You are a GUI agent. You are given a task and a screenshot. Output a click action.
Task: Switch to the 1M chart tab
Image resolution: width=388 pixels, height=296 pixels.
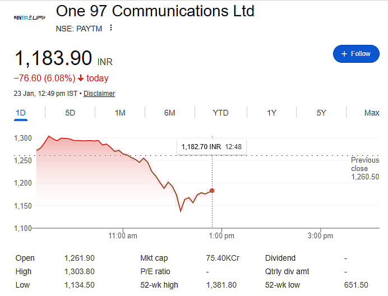click(120, 113)
